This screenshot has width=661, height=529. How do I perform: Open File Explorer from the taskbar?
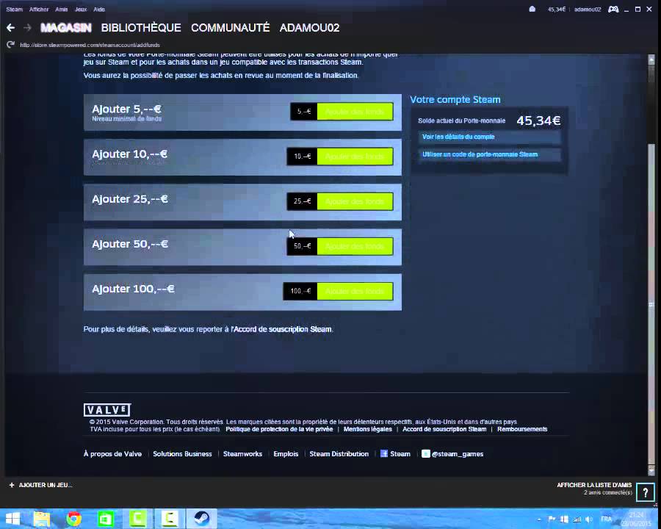pos(41,519)
